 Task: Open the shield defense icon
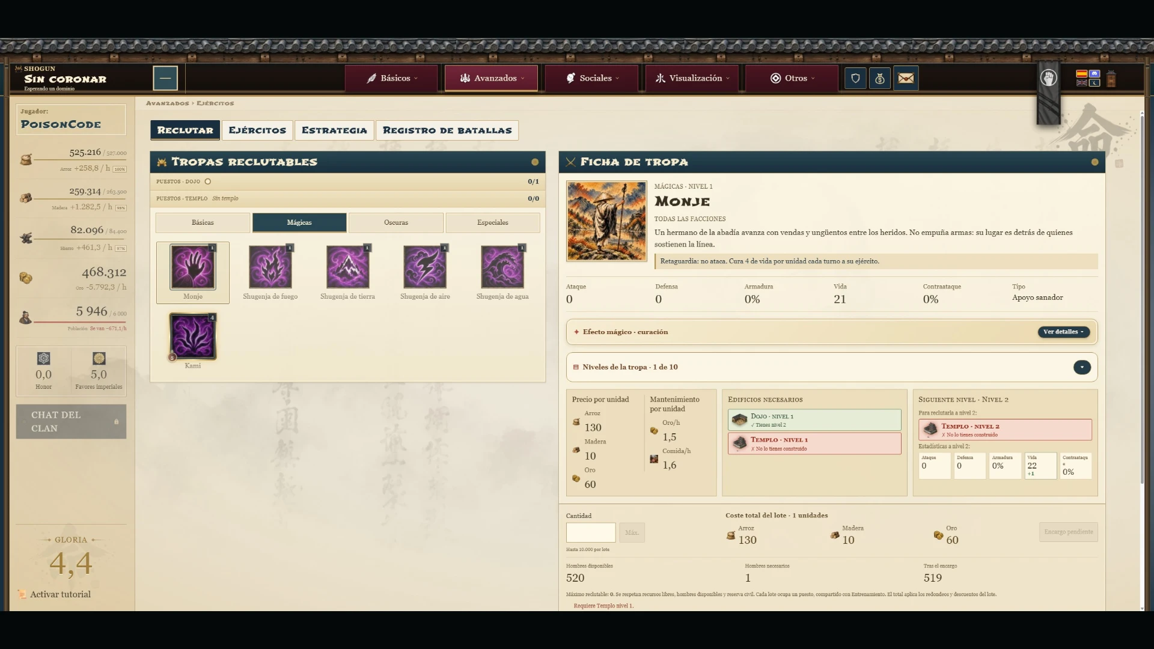pos(855,78)
